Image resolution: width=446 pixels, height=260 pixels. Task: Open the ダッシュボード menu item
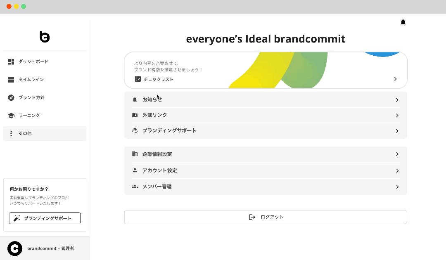point(33,61)
